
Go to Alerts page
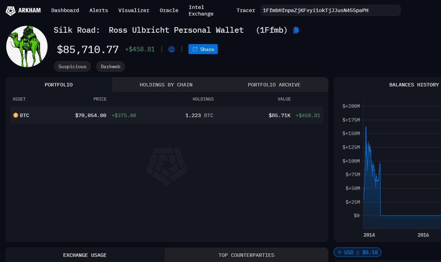click(x=99, y=10)
